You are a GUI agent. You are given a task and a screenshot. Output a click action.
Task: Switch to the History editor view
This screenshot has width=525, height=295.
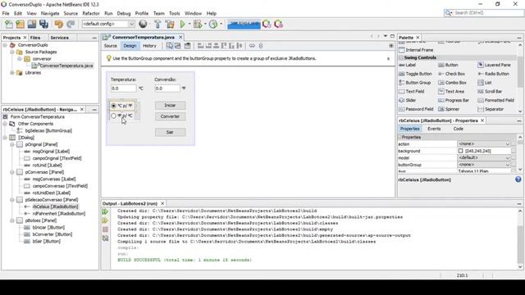coord(149,46)
